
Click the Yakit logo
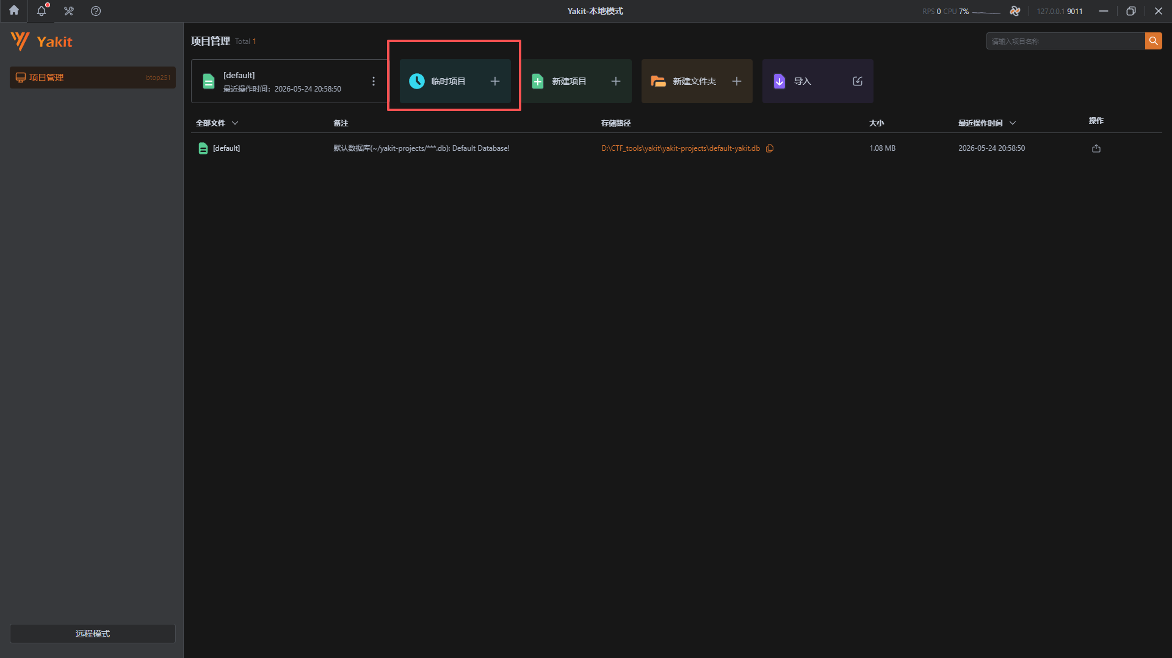[x=42, y=42]
